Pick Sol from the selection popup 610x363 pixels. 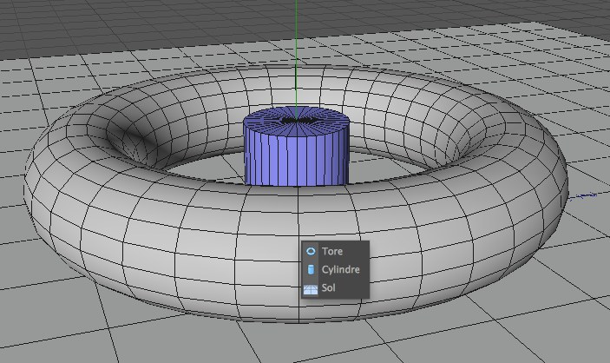(x=328, y=288)
